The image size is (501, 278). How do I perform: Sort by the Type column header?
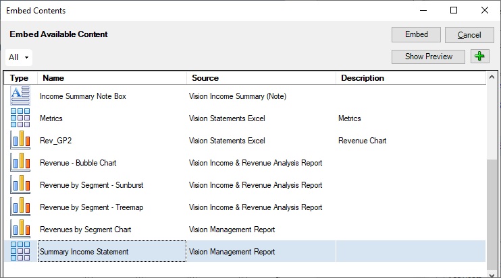(20, 78)
